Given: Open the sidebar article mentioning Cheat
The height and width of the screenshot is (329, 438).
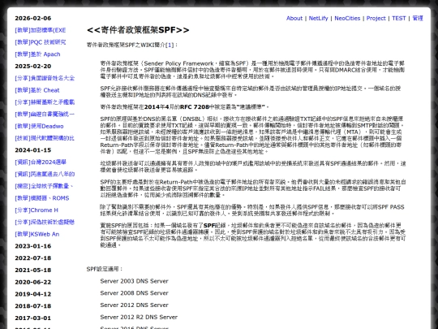Looking at the screenshot, I should point(37,90).
